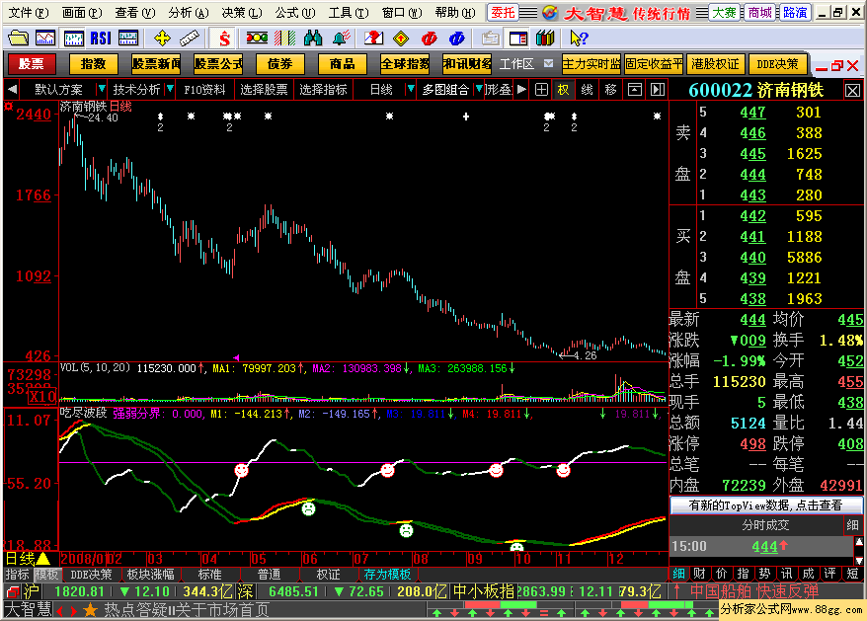Screen dimensions: 867x621
Task: Click the yellow four-arrow move icon
Action: coord(162,39)
